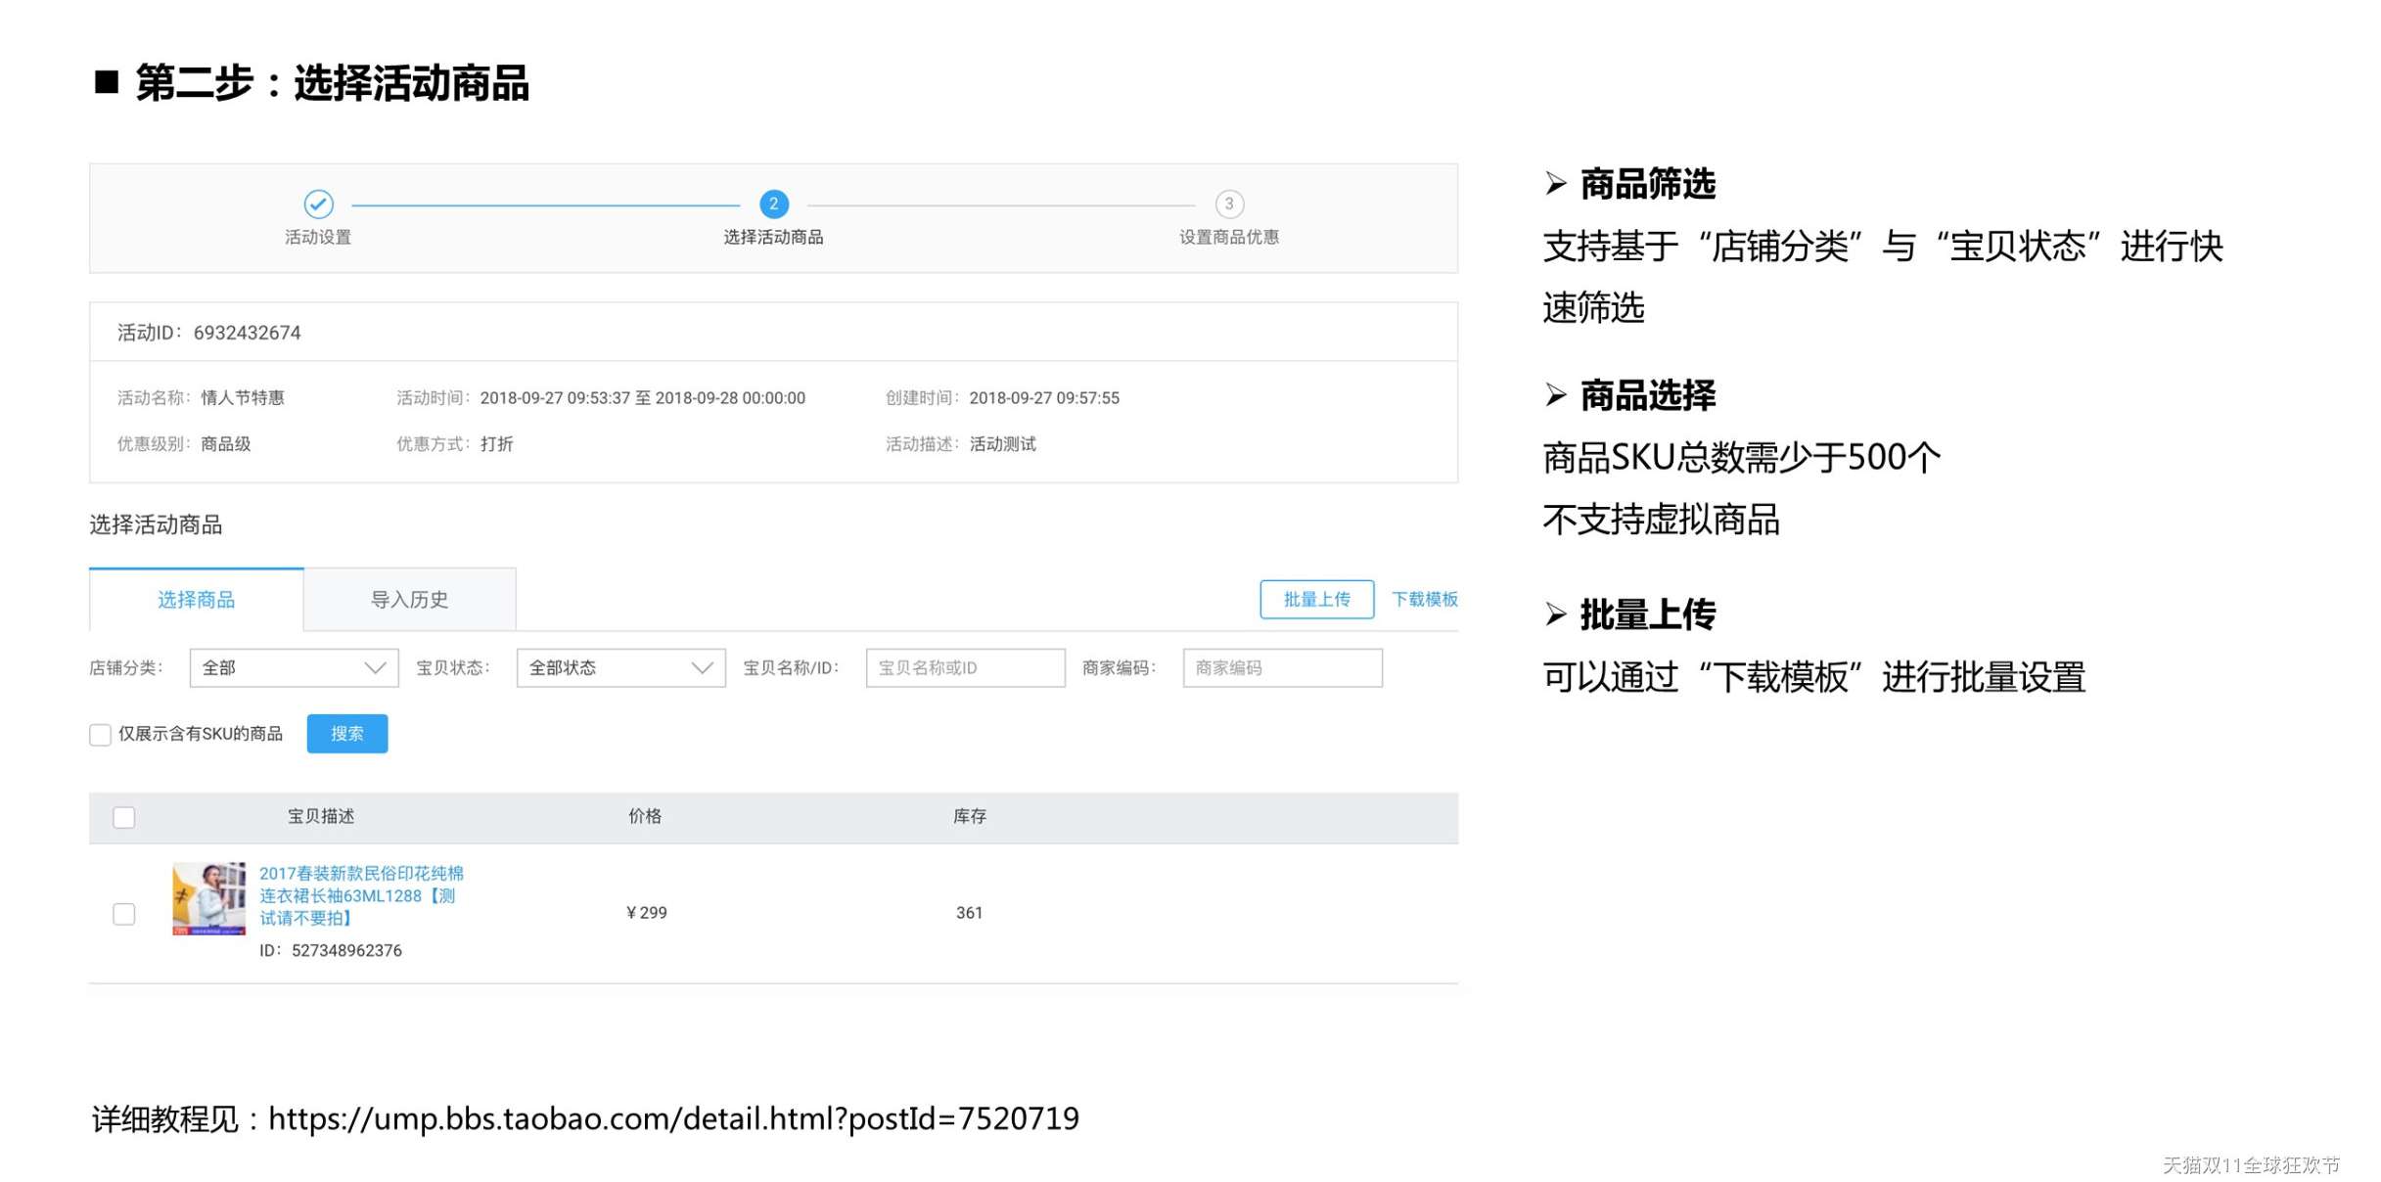Image resolution: width=2381 pixels, height=1182 pixels.
Task: Enable 仅展示含有SKU的商品 checkbox
Action: (x=100, y=734)
